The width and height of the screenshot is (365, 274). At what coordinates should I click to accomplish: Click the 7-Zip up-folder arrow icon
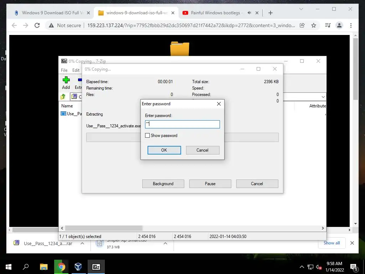[x=63, y=96]
